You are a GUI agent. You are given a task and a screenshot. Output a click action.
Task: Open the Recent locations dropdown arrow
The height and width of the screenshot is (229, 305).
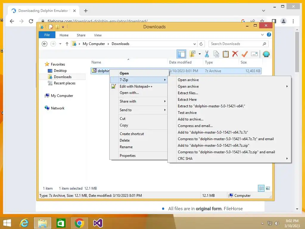[60, 44]
